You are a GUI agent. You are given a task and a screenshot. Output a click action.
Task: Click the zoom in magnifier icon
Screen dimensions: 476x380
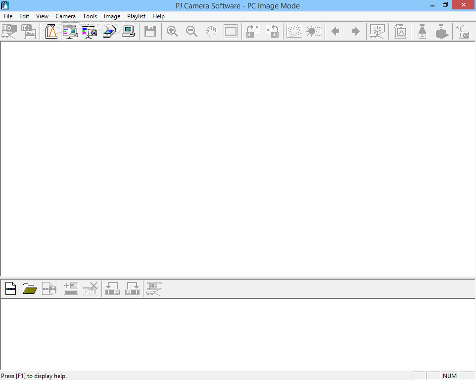click(x=172, y=31)
